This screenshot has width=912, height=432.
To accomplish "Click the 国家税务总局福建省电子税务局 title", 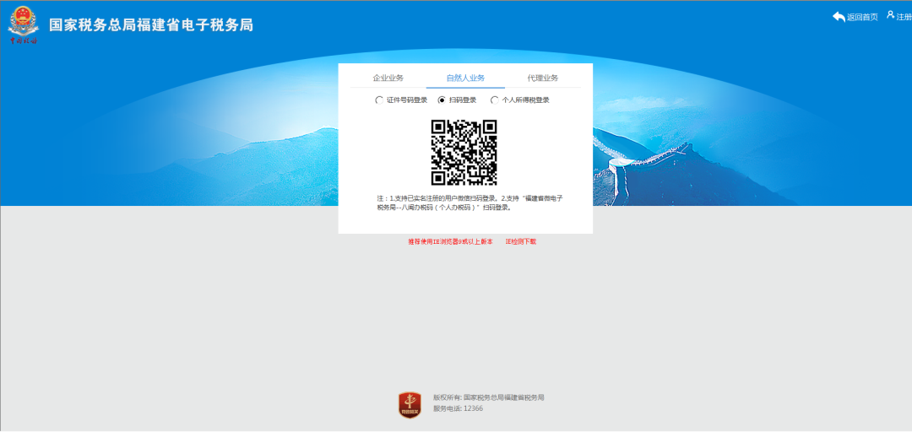I will (x=151, y=25).
